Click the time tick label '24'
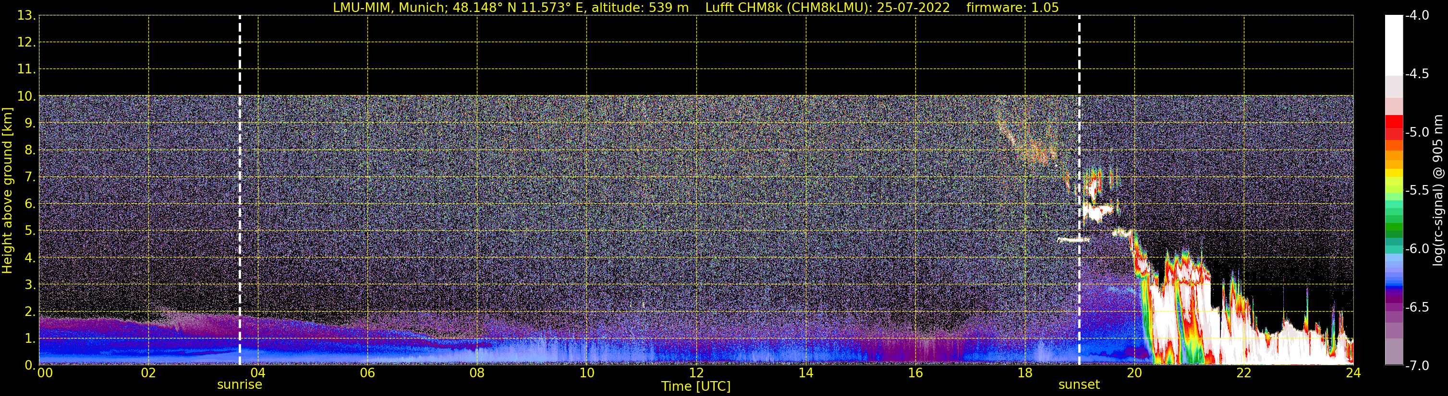This screenshot has height=396, width=1448. (1353, 373)
